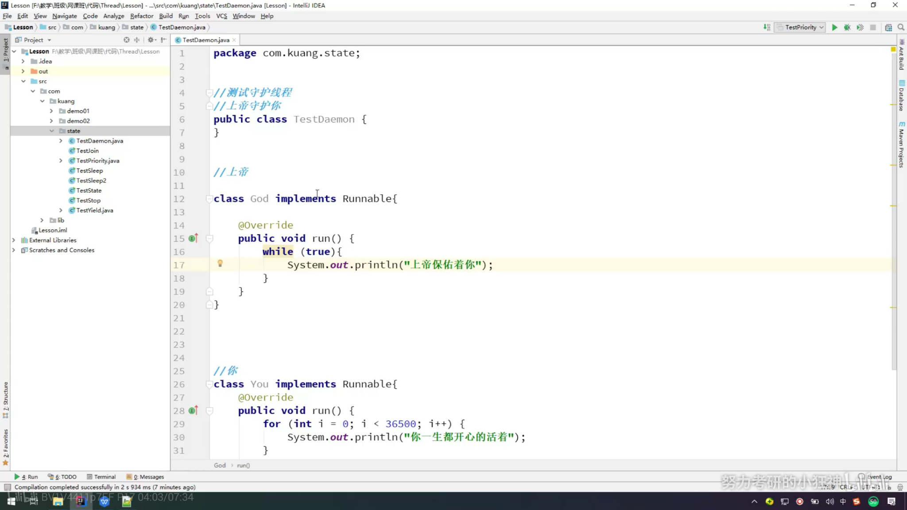The width and height of the screenshot is (907, 510).
Task: Open the Navigate menu
Action: tap(64, 16)
